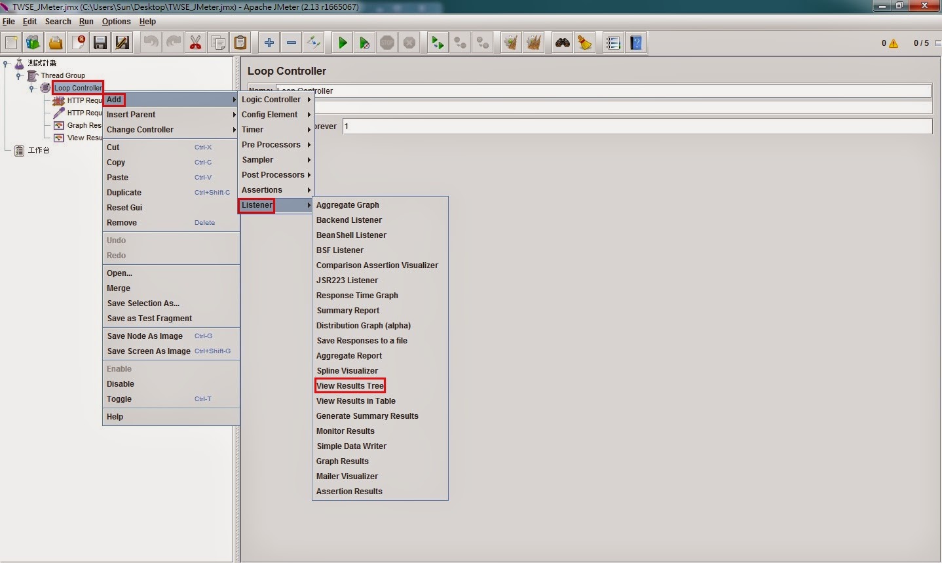942x563 pixels.
Task: Choose Remove in context menu
Action: tap(172, 223)
